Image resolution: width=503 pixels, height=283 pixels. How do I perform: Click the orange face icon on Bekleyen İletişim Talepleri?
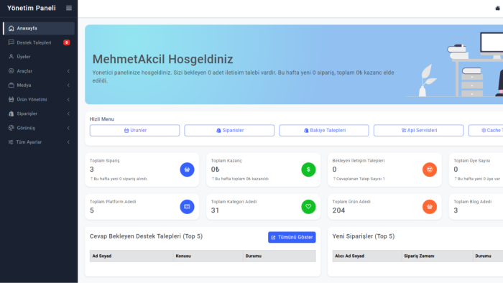pyautogui.click(x=430, y=170)
